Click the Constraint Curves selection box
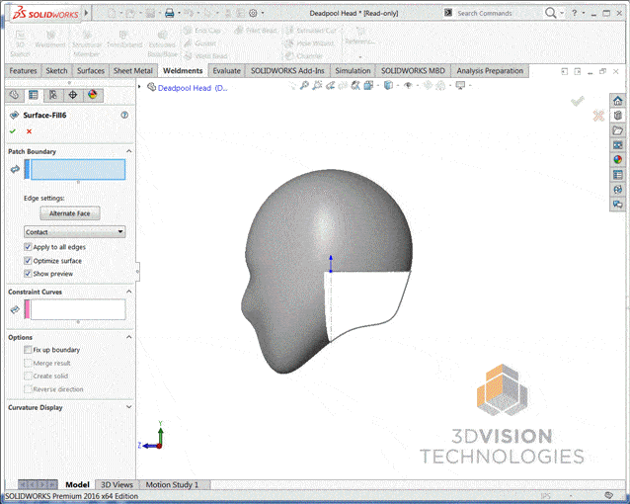The image size is (630, 504). [78, 309]
